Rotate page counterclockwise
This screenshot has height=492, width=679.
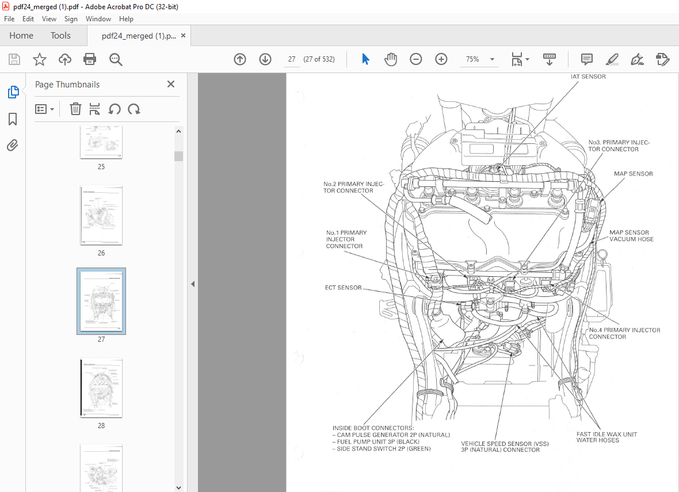[x=115, y=109]
